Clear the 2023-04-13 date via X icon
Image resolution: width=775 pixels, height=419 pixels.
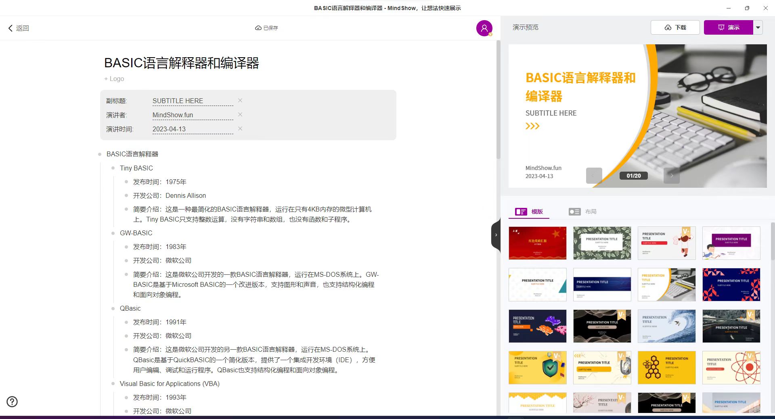pyautogui.click(x=240, y=129)
